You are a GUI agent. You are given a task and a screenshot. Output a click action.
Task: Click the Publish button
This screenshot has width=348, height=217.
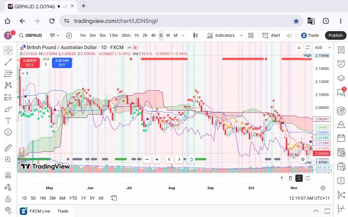(x=336, y=35)
